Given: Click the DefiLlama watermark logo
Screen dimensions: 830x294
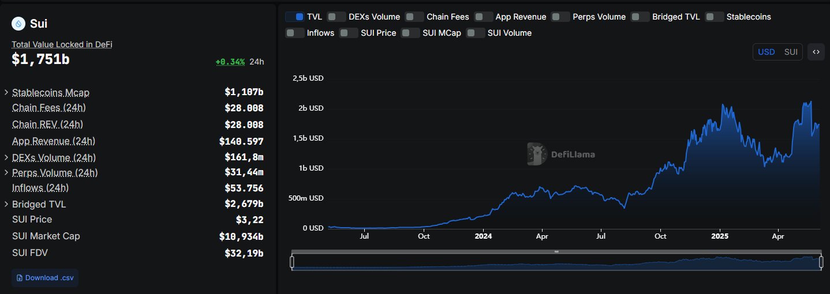Looking at the screenshot, I should tap(536, 154).
